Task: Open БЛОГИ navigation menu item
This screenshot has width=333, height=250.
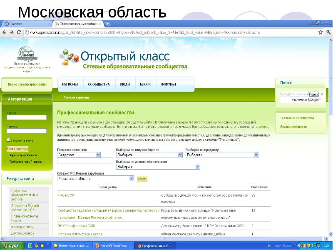Action: 145,85
